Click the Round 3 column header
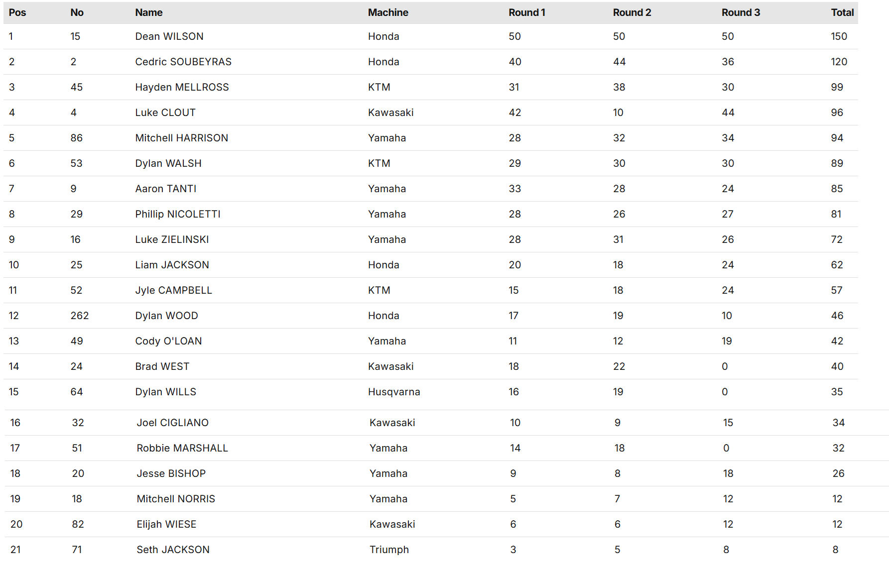This screenshot has width=889, height=570. click(x=741, y=13)
